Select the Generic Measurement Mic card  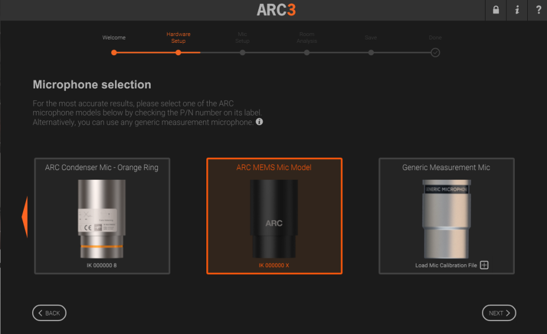(447, 216)
